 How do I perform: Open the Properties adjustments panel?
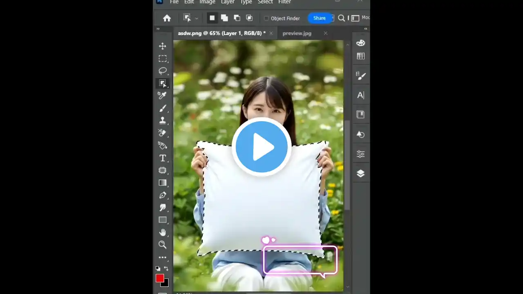click(361, 154)
